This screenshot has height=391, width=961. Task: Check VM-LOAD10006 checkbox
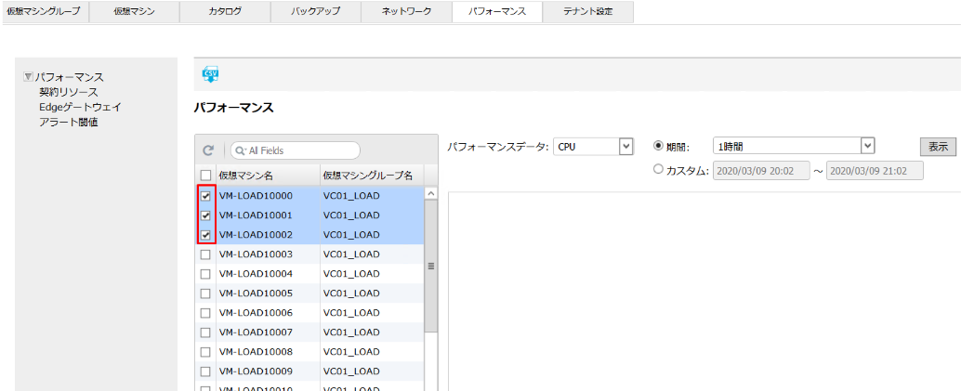[x=206, y=313]
